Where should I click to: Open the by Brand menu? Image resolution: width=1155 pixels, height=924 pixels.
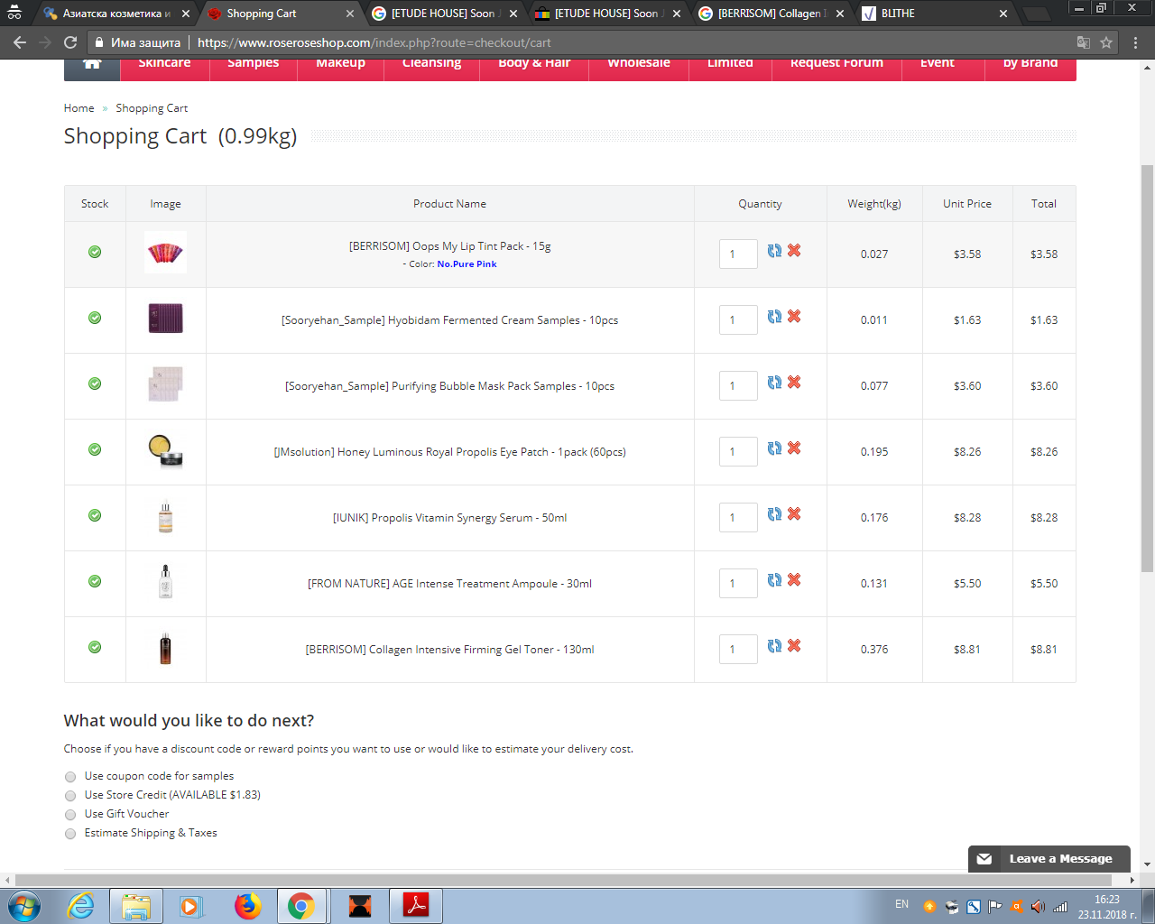point(1030,65)
